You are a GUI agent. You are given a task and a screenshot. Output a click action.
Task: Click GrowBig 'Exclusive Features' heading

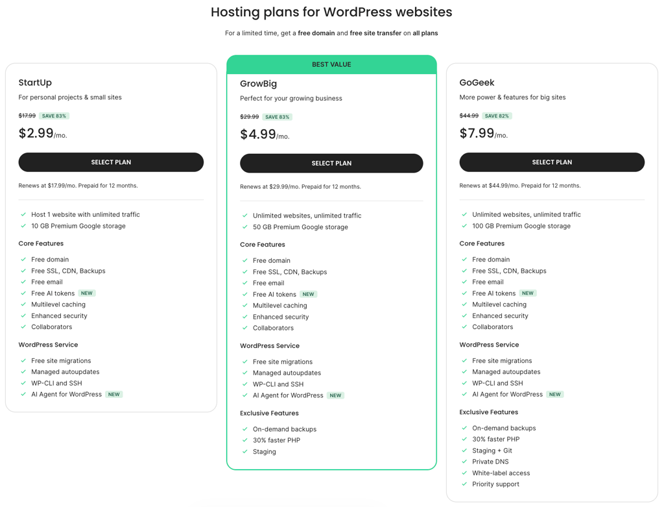pos(269,414)
